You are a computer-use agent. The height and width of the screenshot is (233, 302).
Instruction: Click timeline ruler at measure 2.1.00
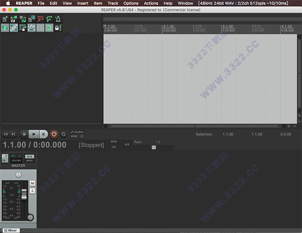point(169,26)
